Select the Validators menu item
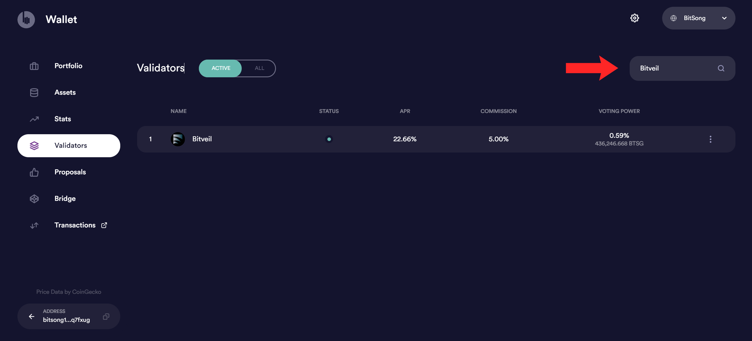This screenshot has height=341, width=752. coord(69,145)
